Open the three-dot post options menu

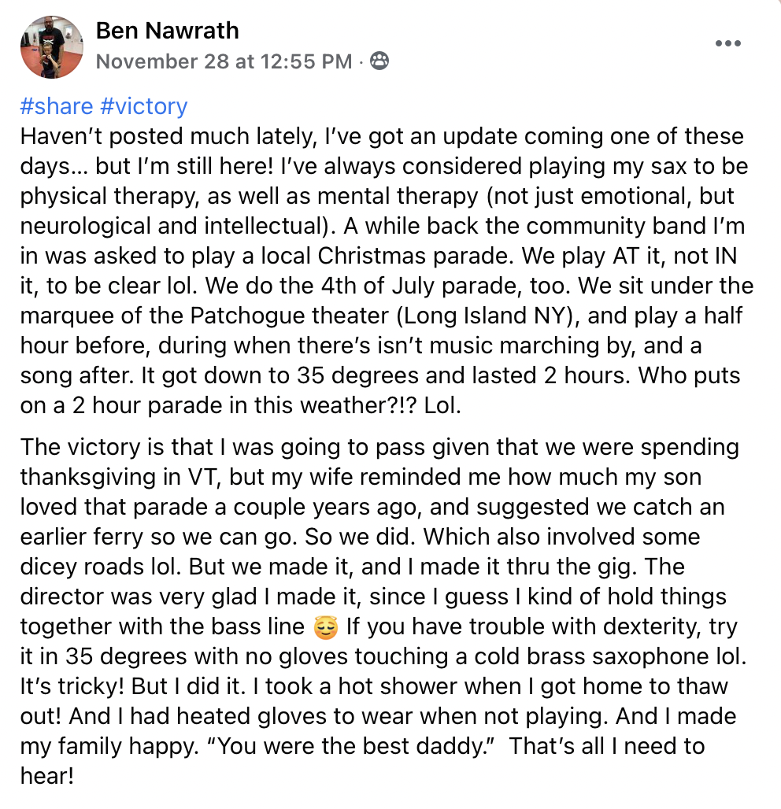[x=727, y=43]
